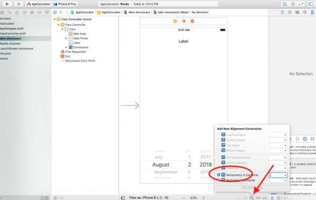Select Safe Area in document outline

tap(77, 34)
